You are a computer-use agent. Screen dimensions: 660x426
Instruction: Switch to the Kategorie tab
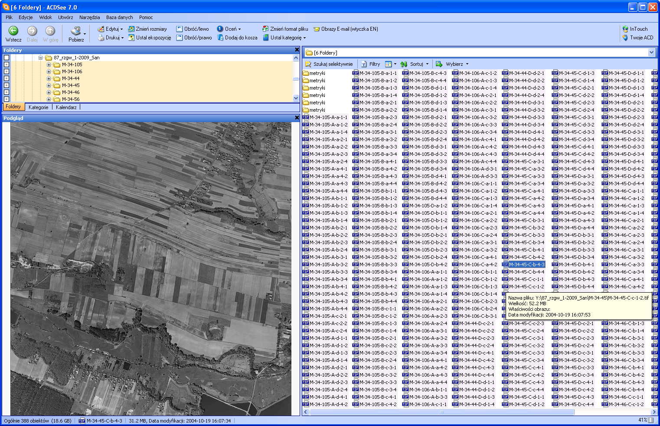[39, 107]
